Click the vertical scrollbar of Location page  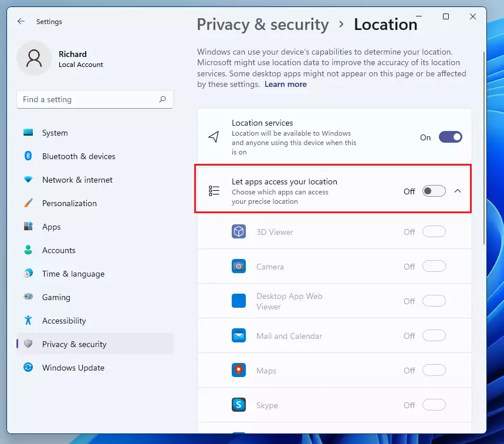tap(484, 148)
